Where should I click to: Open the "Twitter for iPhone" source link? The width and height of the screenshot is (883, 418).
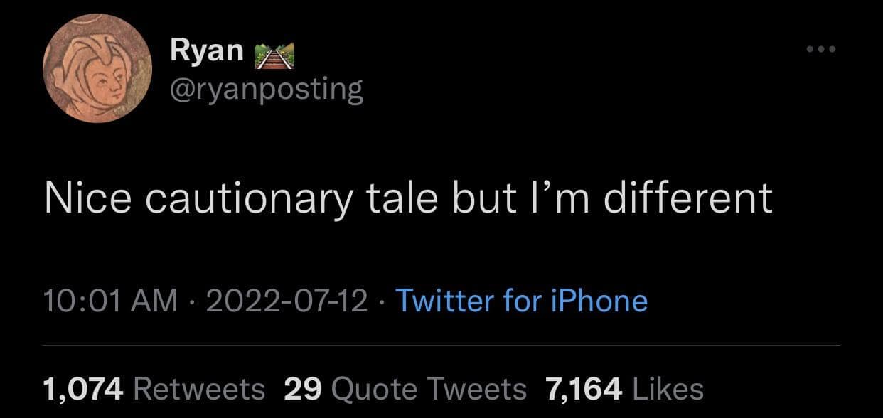(x=521, y=301)
